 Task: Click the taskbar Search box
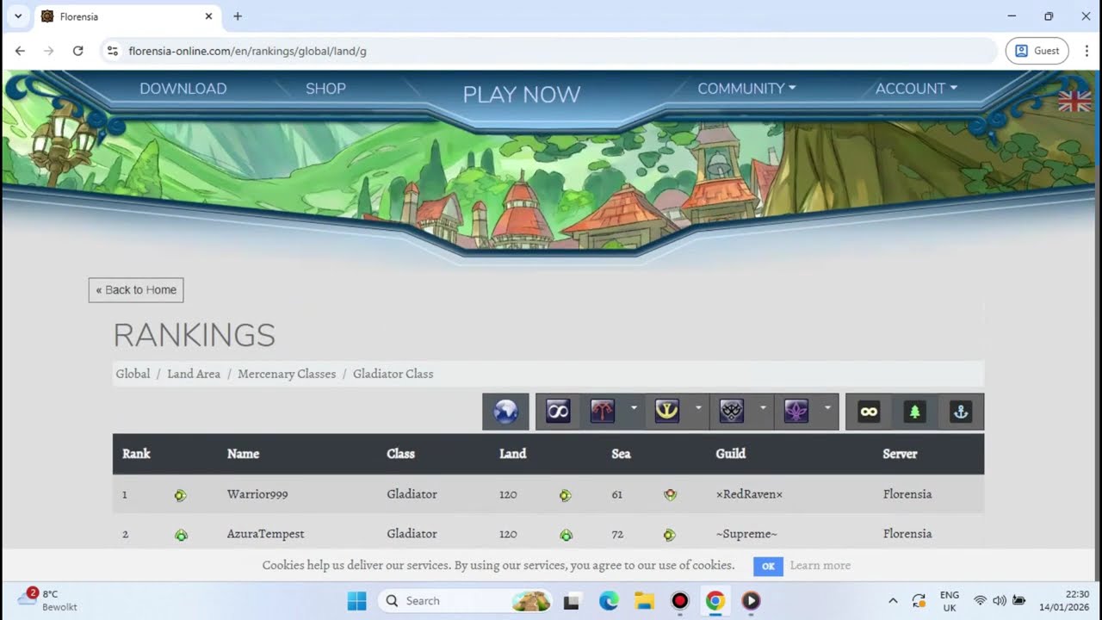point(465,601)
